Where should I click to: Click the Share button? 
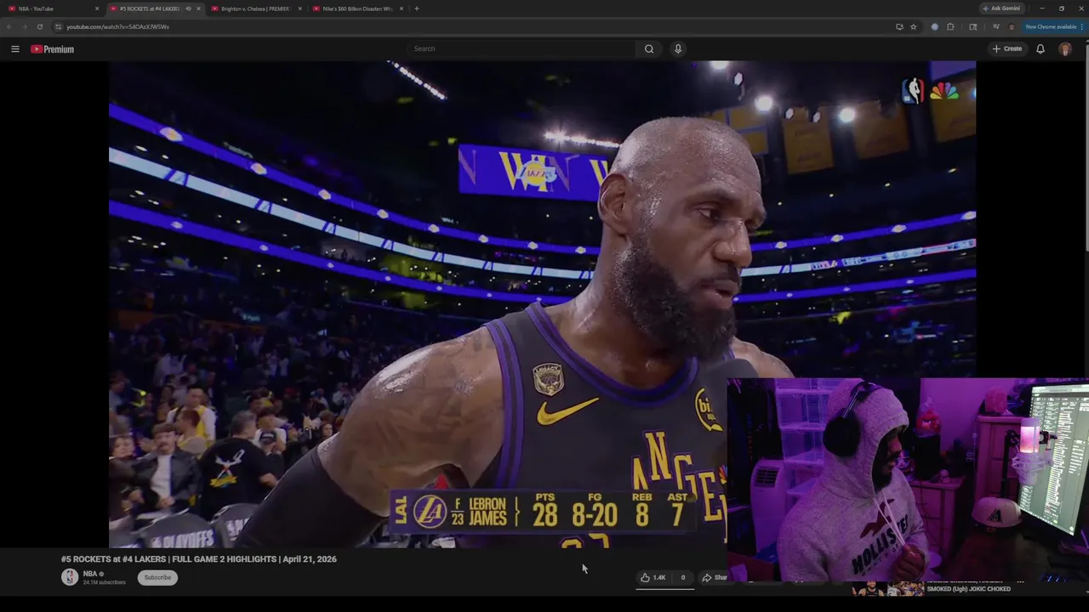(x=715, y=577)
